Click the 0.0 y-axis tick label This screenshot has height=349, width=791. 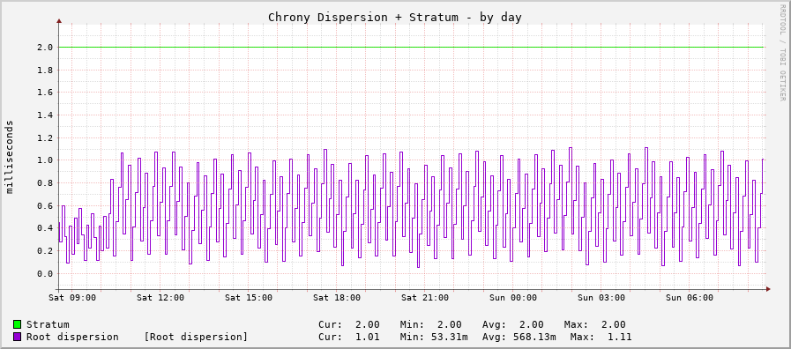click(45, 273)
